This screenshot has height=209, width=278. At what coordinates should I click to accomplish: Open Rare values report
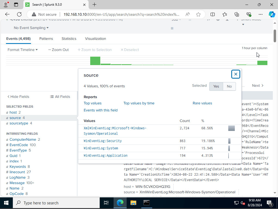pyautogui.click(x=202, y=103)
